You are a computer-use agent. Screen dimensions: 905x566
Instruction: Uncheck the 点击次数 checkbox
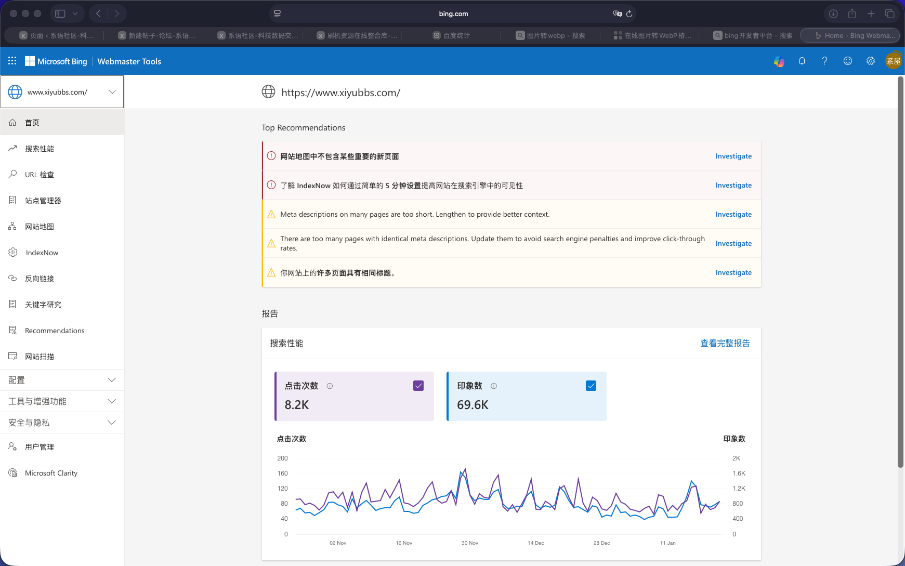[x=418, y=386]
